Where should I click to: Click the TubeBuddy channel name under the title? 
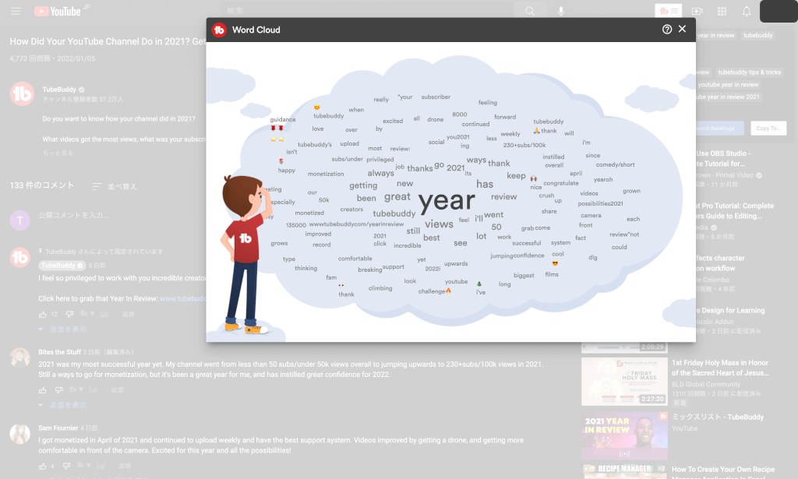59,90
